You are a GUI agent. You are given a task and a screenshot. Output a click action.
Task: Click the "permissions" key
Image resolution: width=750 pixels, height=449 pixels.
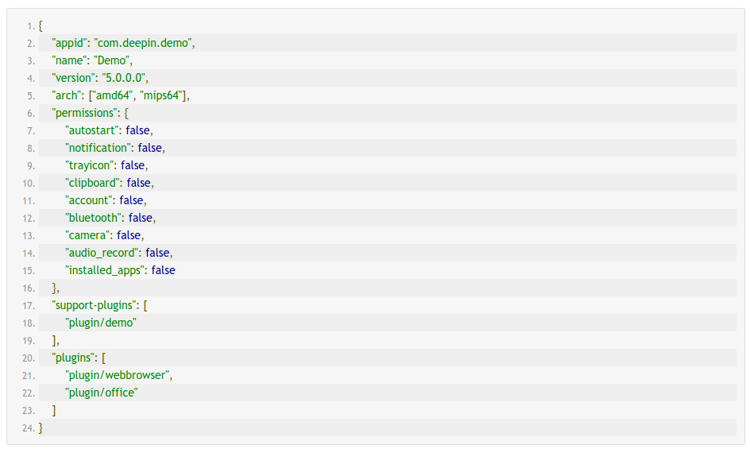[x=84, y=113]
